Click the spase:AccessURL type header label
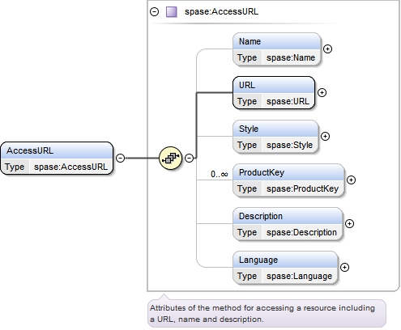The height and width of the screenshot is (330, 401). tap(221, 12)
